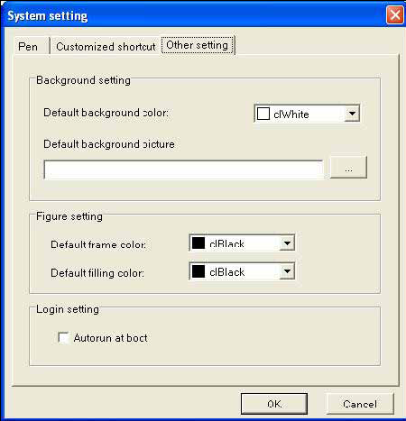Click the clBlack text in frame color box

pyautogui.click(x=226, y=243)
